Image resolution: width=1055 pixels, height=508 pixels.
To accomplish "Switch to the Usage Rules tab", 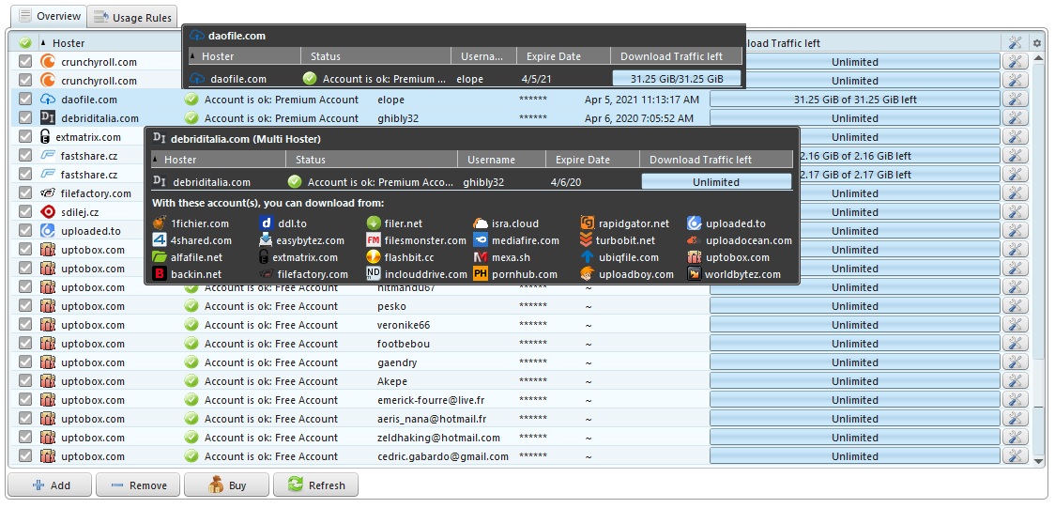I will (x=132, y=18).
